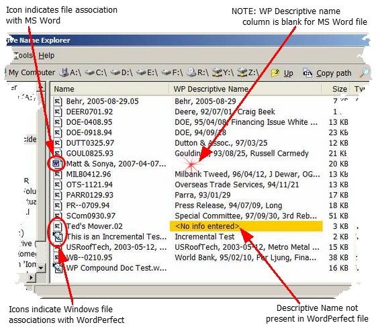The width and height of the screenshot is (376, 327).
Task: Select file PR--0709.94
Action: click(x=88, y=205)
